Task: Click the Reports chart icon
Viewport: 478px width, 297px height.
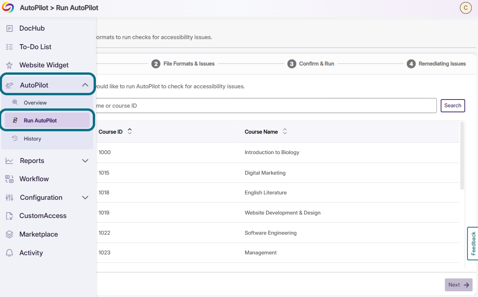Action: point(10,161)
